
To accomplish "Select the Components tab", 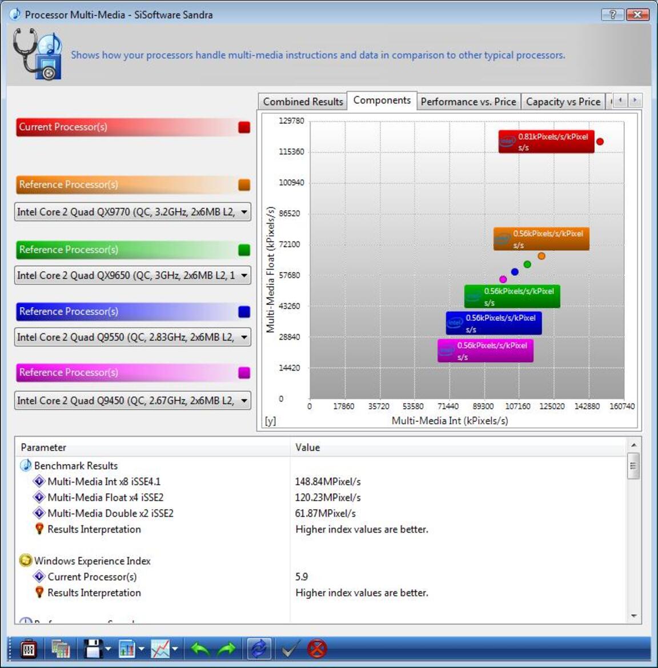I will pyautogui.click(x=382, y=100).
